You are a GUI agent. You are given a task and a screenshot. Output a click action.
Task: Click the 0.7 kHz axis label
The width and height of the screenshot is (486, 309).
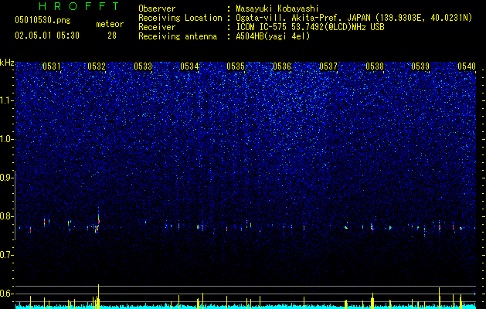point(6,255)
